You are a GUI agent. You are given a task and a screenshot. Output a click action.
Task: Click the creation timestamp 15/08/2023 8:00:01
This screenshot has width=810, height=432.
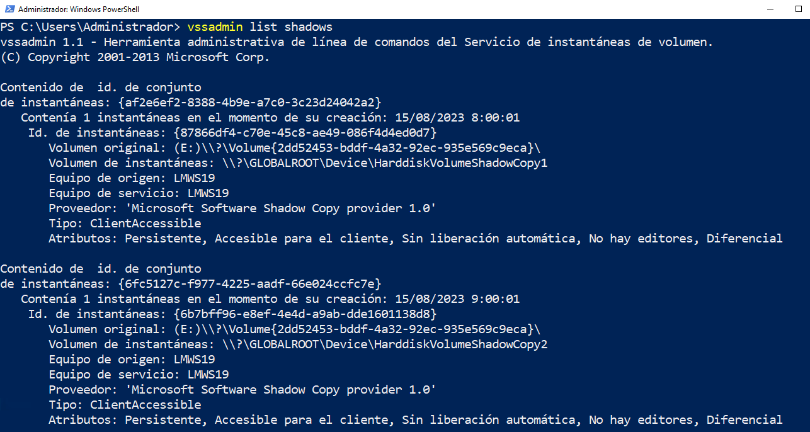(x=457, y=118)
